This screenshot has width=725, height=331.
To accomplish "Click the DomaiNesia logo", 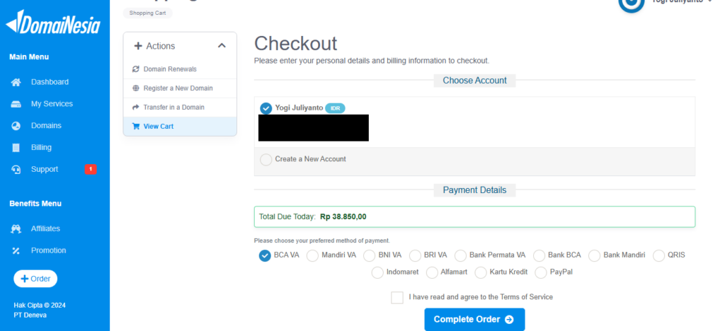I will [x=53, y=23].
